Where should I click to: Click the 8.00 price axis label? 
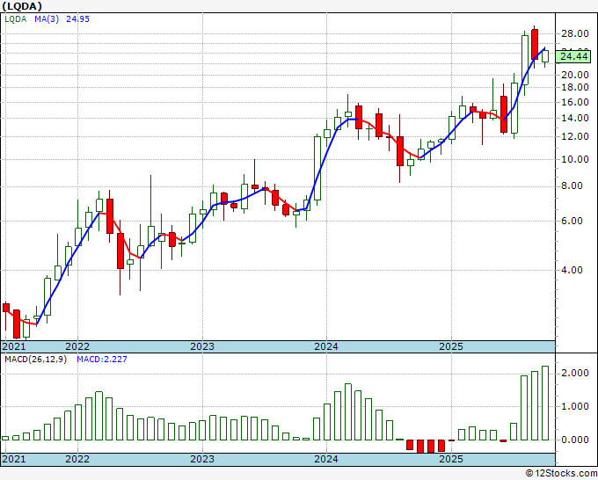coord(572,186)
